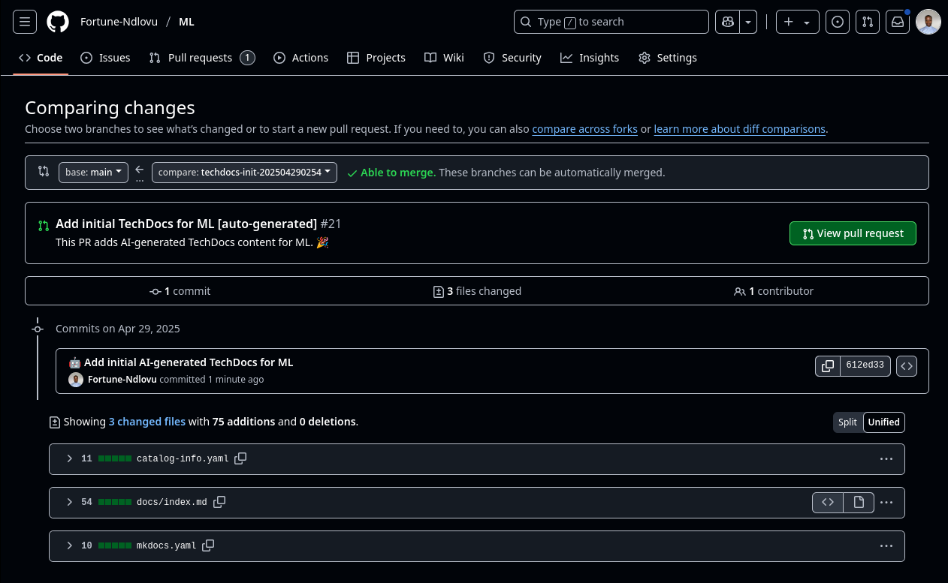Open the hamburger navigation menu
Image resolution: width=948 pixels, height=583 pixels.
(x=25, y=22)
